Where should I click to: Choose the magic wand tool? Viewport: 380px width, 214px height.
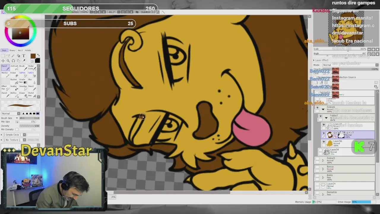coord(13,56)
